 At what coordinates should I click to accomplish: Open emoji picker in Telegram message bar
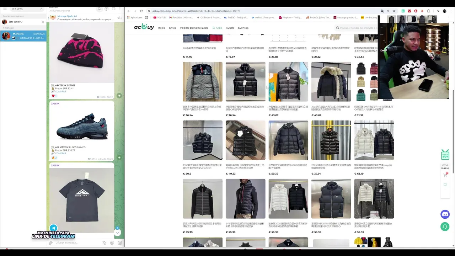pos(112,243)
